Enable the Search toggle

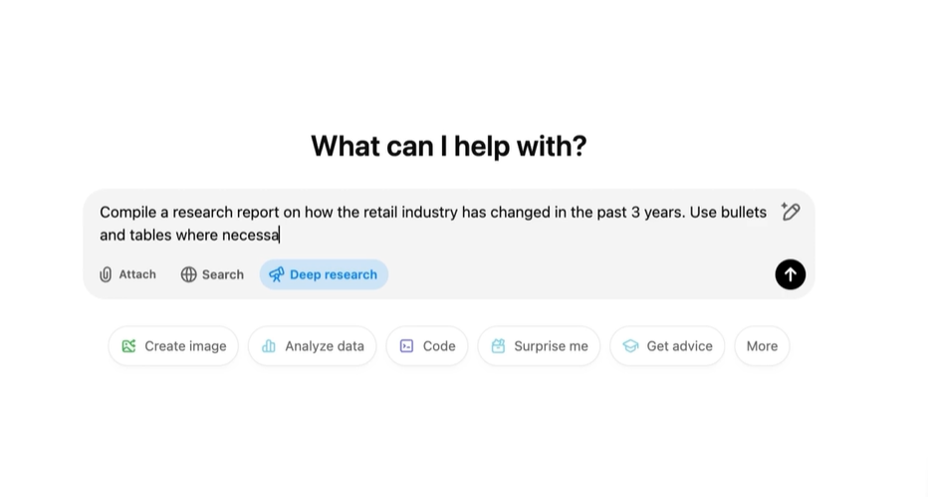212,274
